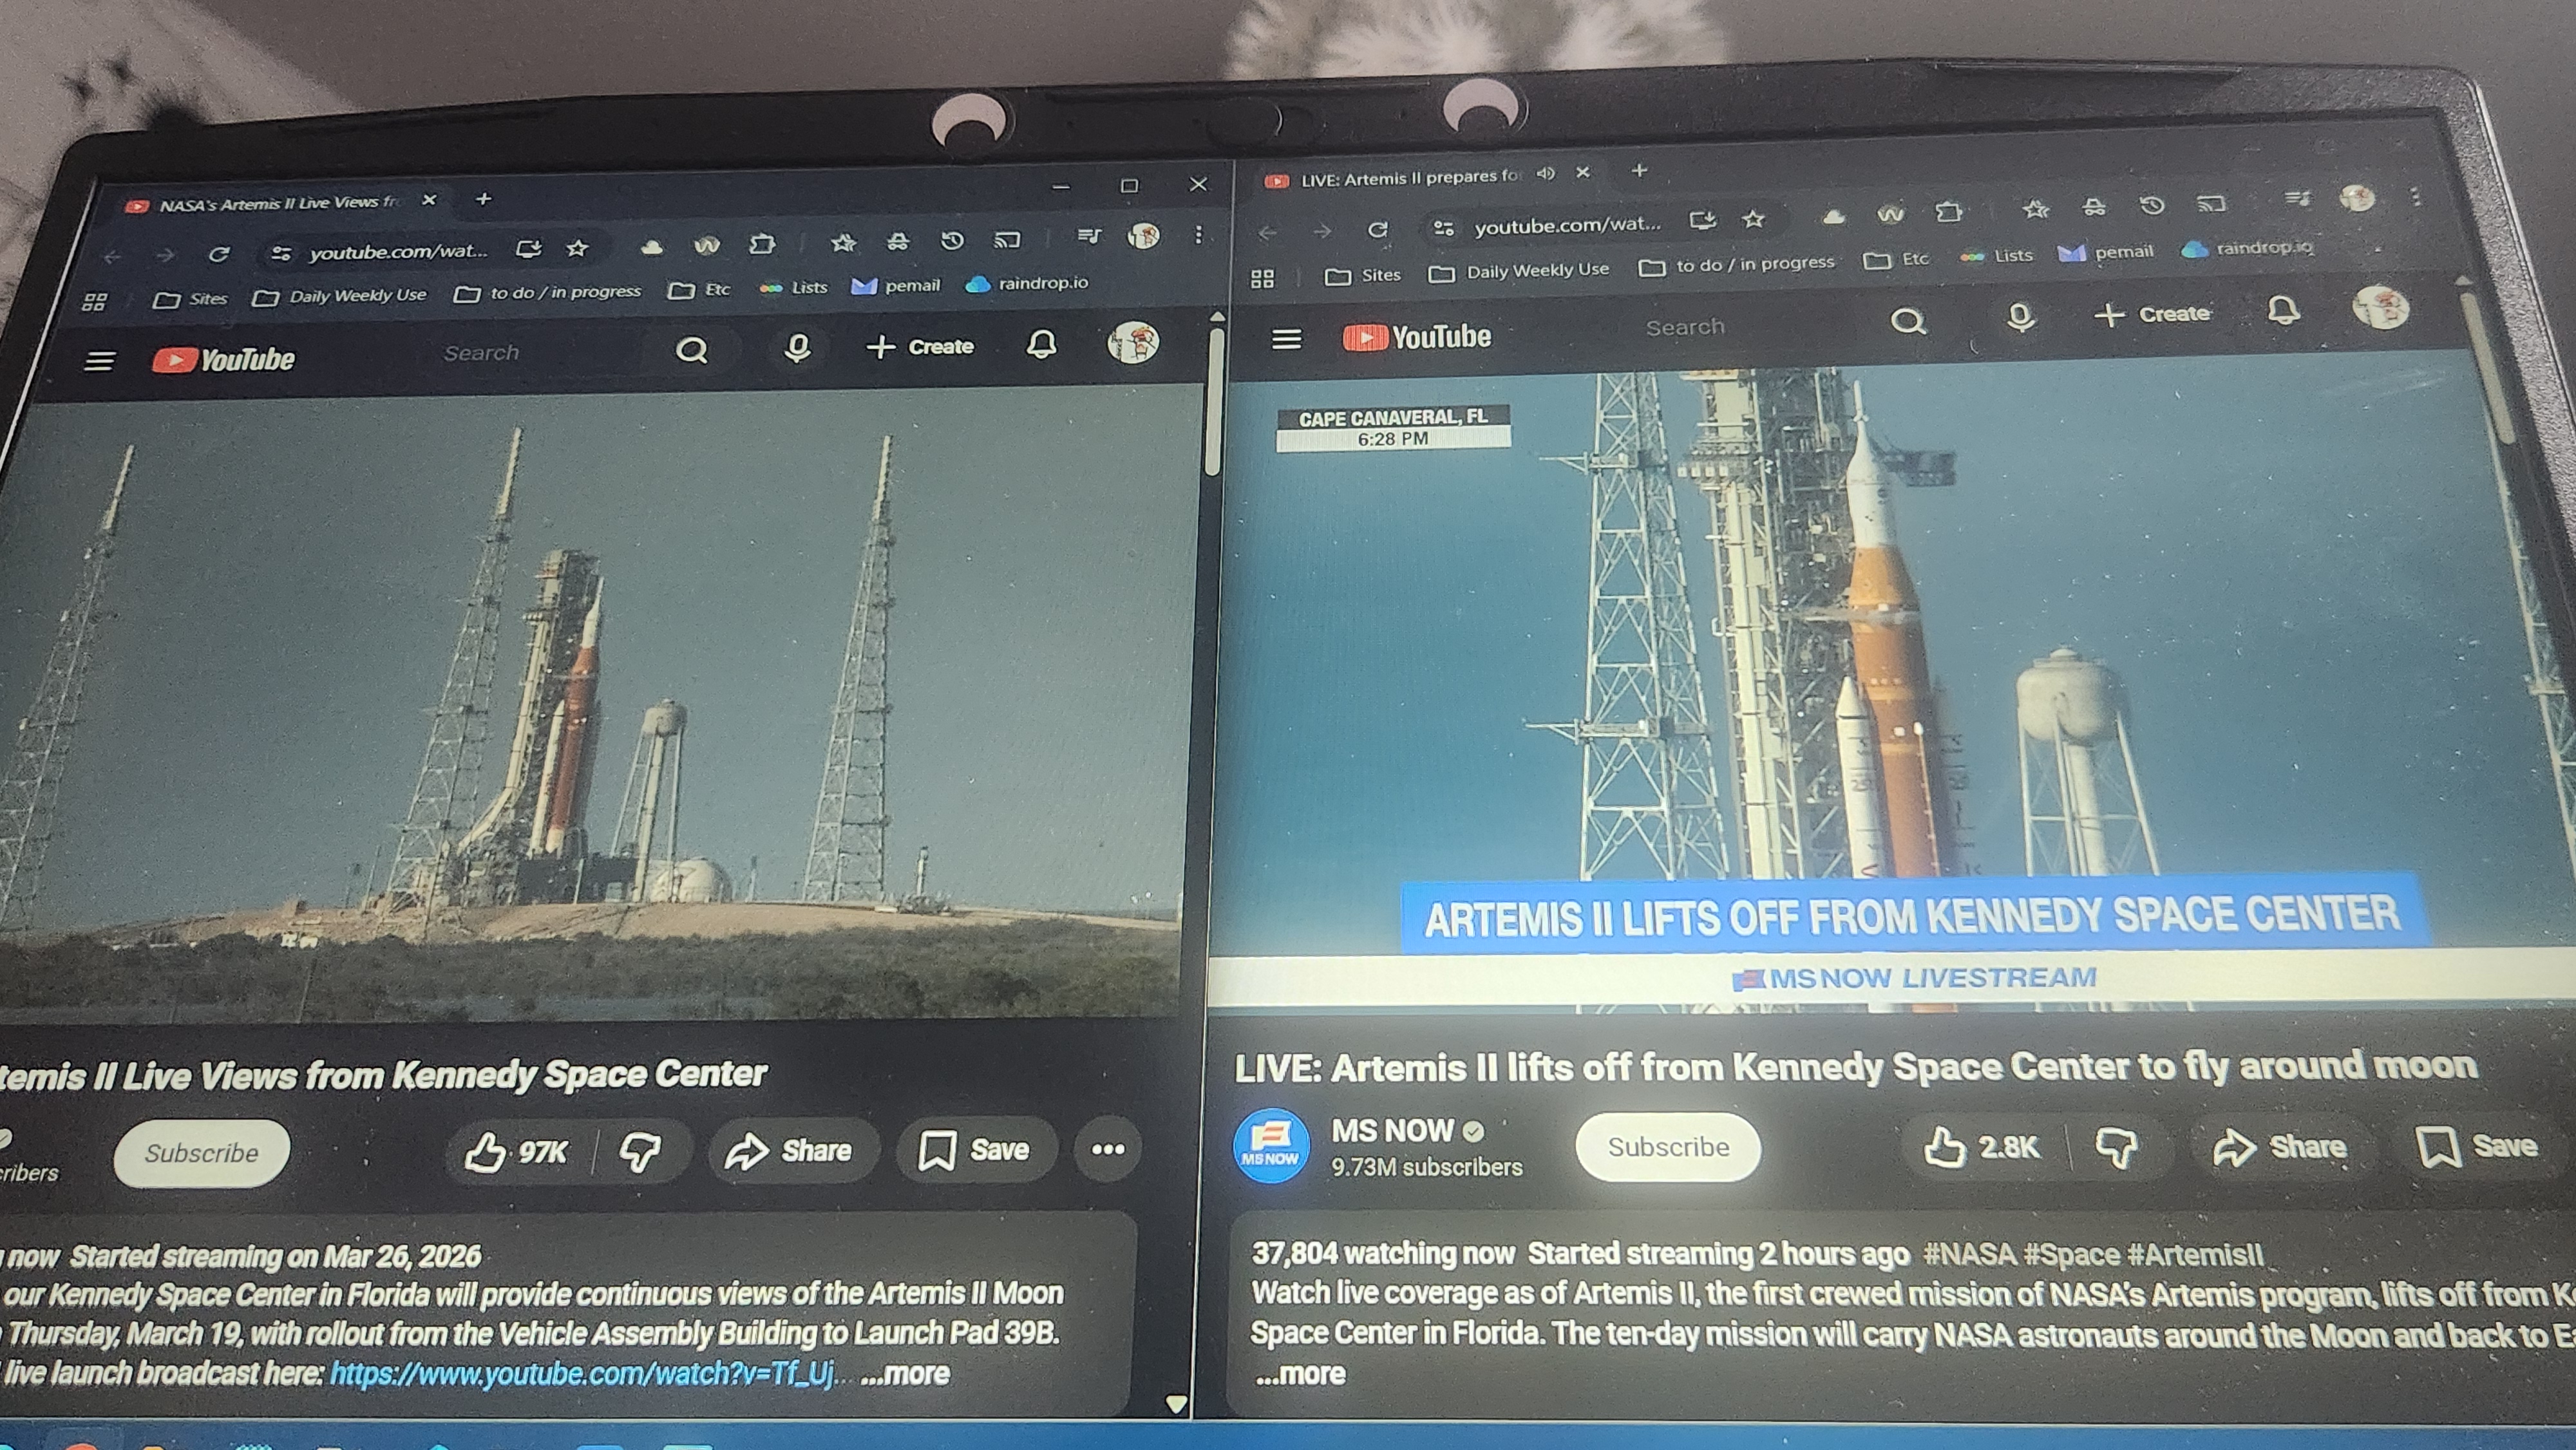Screen dimensions: 2576x1450
Task: Open 'to do / in progress' folder left window
Action: (x=547, y=293)
